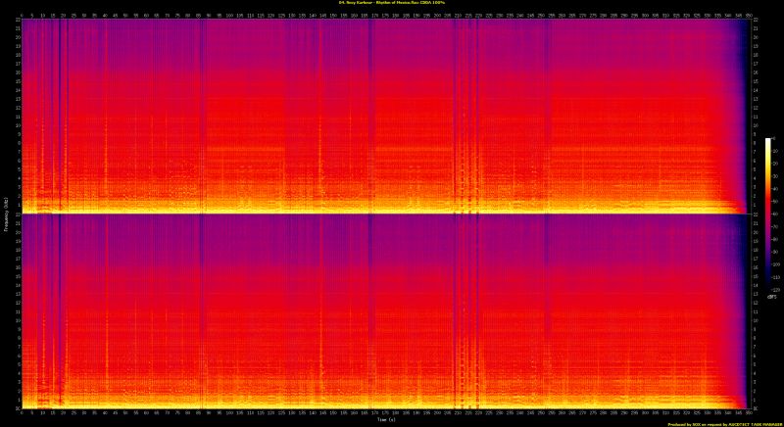The image size is (784, 427).
Task: Click the white top of the color scale
Action: coord(768,141)
